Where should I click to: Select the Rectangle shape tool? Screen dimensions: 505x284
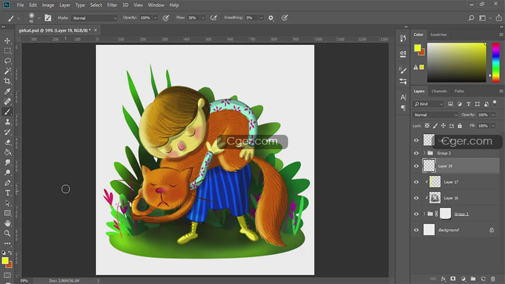click(x=7, y=213)
